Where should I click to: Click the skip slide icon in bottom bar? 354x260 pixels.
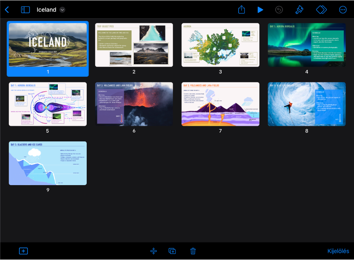pos(154,251)
